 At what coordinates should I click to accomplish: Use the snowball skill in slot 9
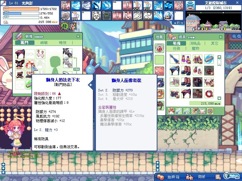pos(148,16)
